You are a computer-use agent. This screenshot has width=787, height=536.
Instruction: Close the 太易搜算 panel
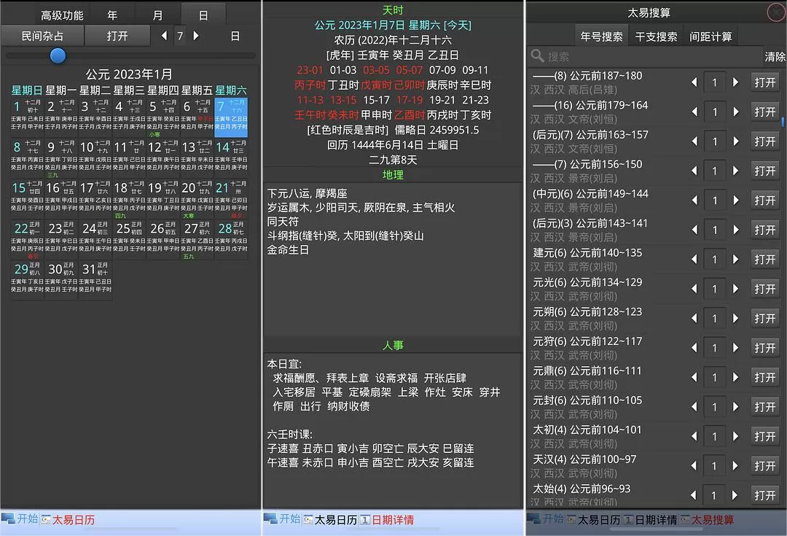776,12
